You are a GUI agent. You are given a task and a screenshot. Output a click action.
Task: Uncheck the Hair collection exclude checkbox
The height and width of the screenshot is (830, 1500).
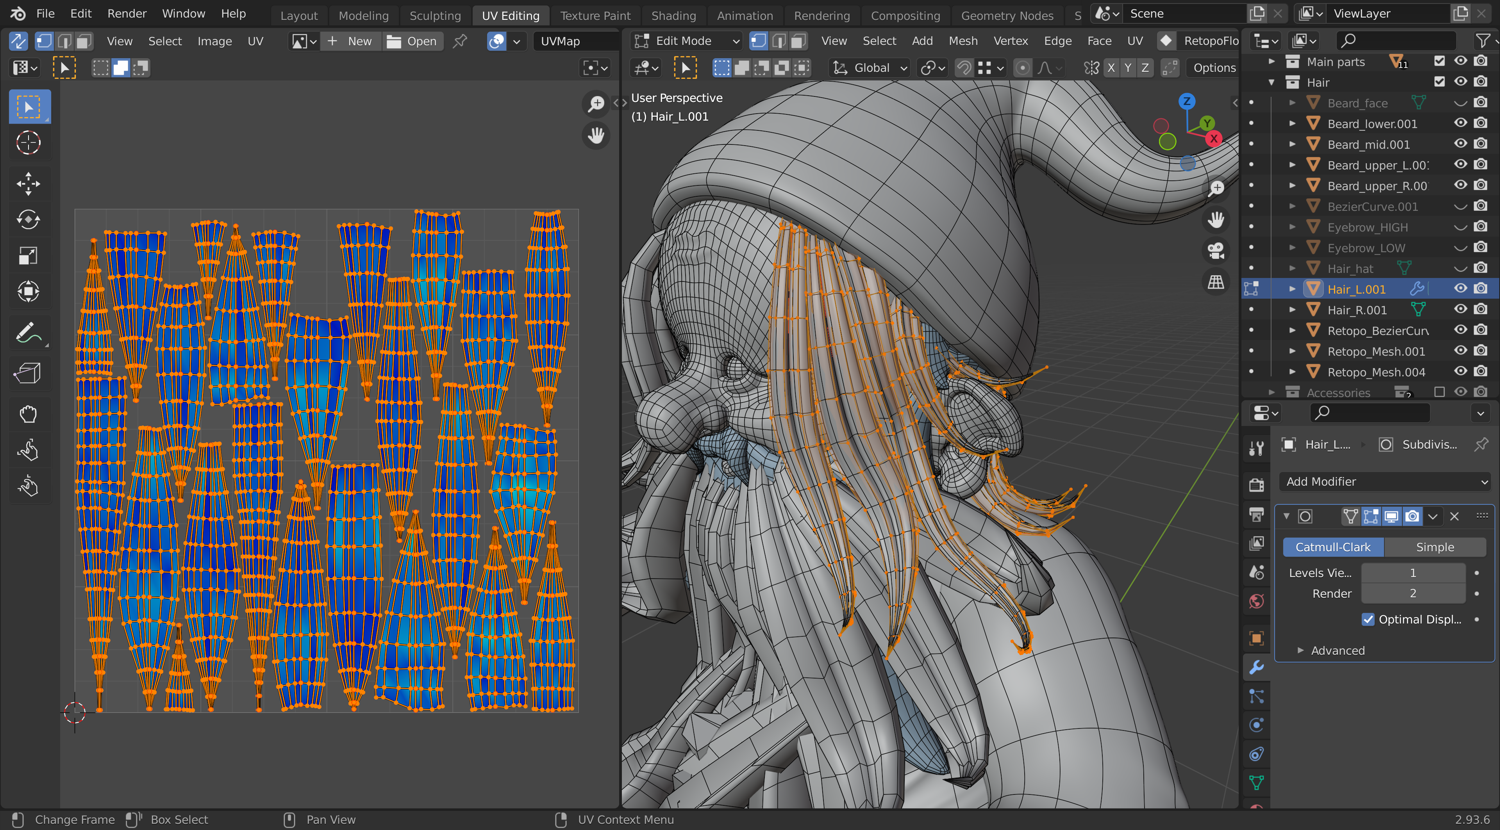pos(1439,82)
